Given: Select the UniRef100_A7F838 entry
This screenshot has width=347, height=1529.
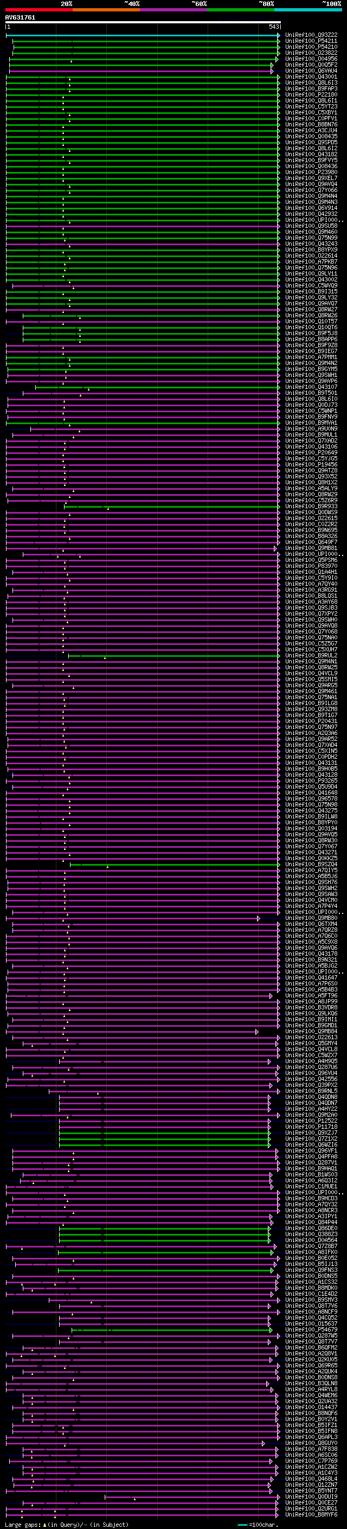Looking at the screenshot, I should coord(311,1449).
